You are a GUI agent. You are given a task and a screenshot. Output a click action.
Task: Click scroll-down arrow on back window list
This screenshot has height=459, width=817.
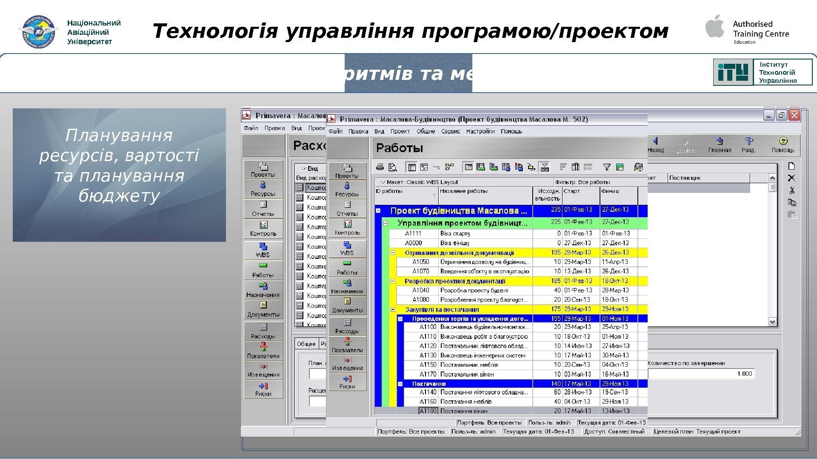773,322
